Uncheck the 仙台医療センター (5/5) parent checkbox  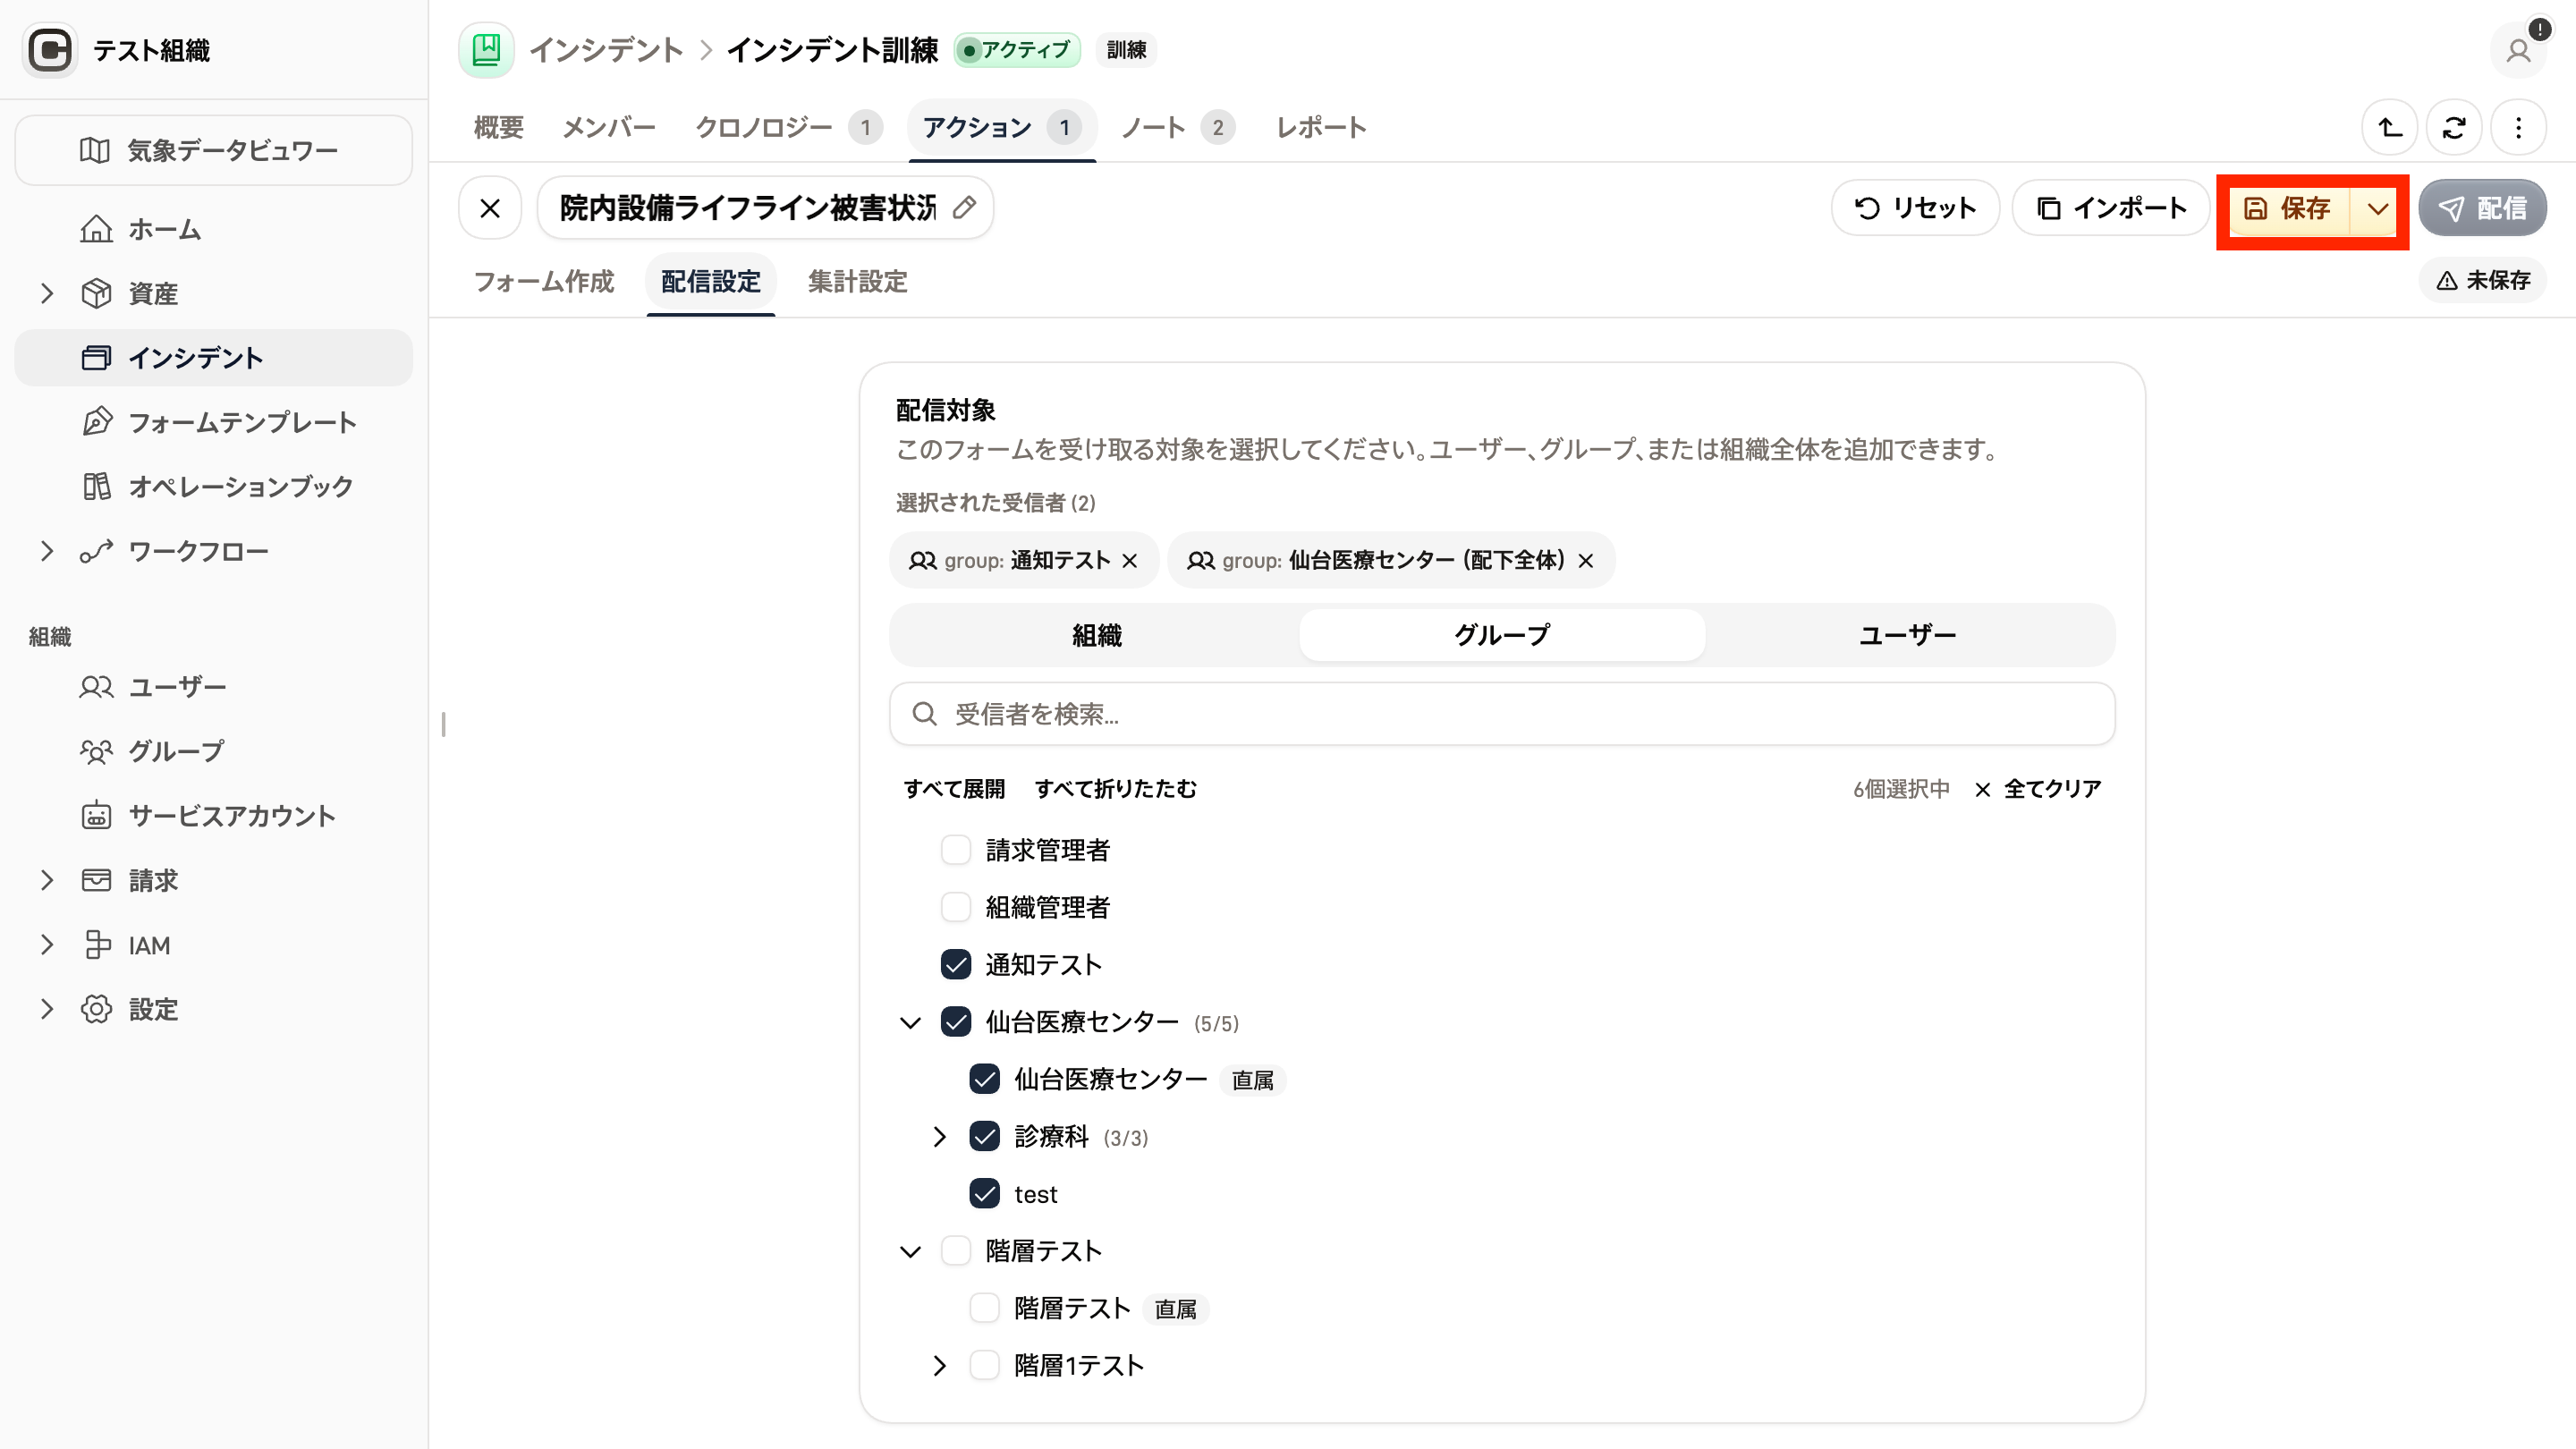point(956,1022)
